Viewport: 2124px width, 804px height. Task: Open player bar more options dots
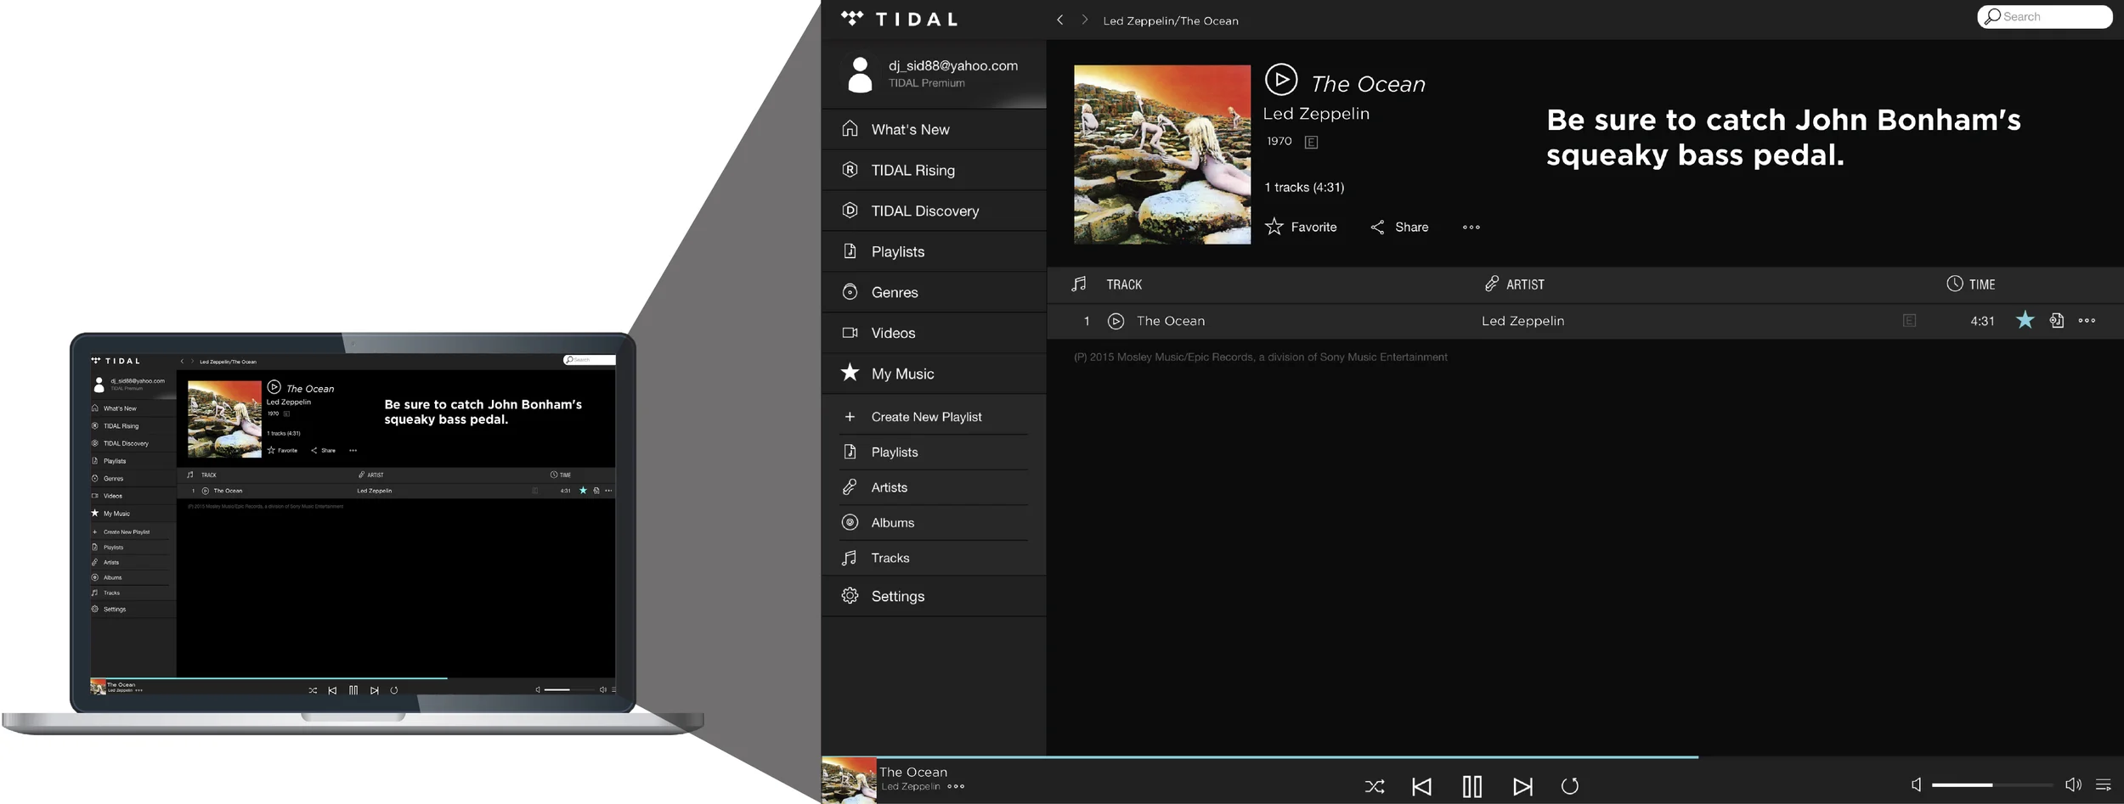click(956, 787)
